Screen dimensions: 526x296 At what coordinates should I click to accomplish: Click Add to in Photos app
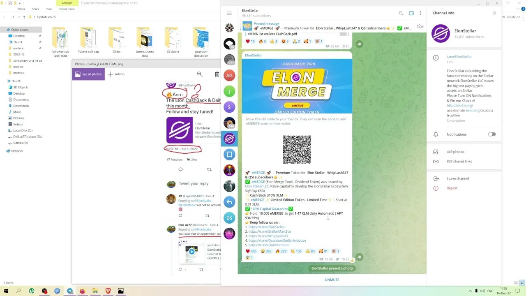(x=116, y=74)
